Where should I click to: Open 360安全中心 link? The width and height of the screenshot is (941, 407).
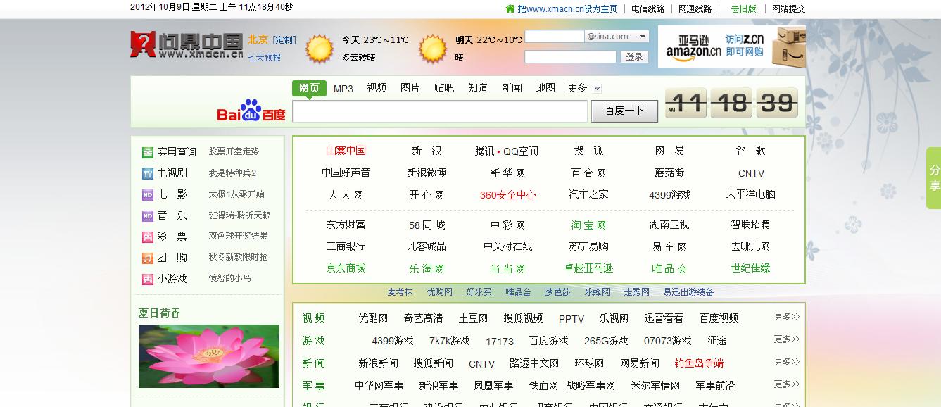[x=507, y=195]
